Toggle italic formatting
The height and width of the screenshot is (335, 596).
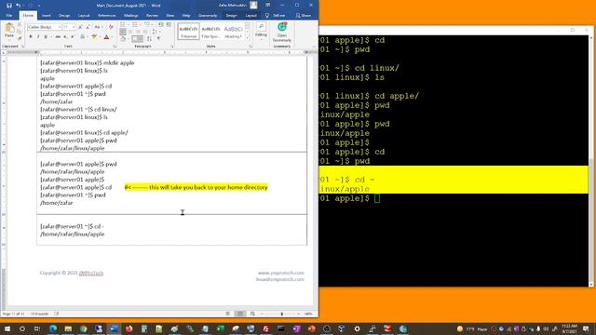[x=38, y=37]
